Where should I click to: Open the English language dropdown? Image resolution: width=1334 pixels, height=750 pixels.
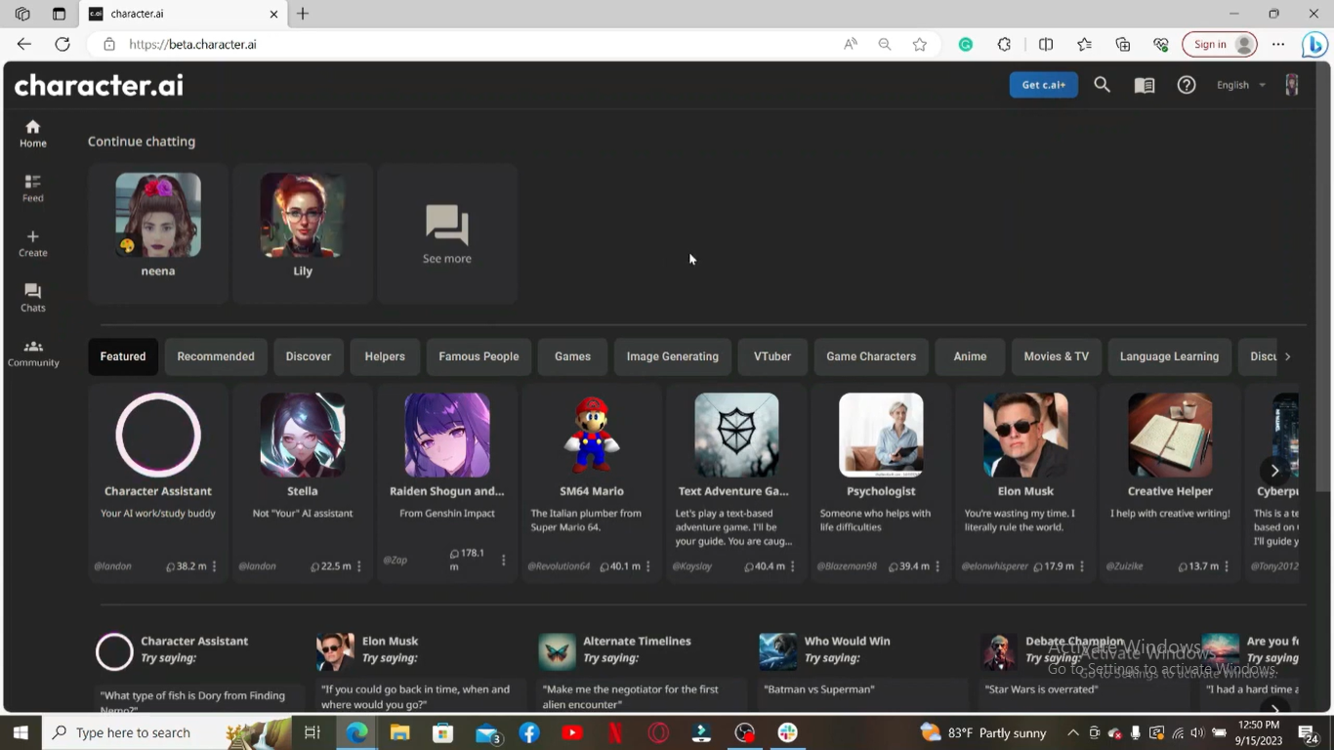click(x=1240, y=85)
